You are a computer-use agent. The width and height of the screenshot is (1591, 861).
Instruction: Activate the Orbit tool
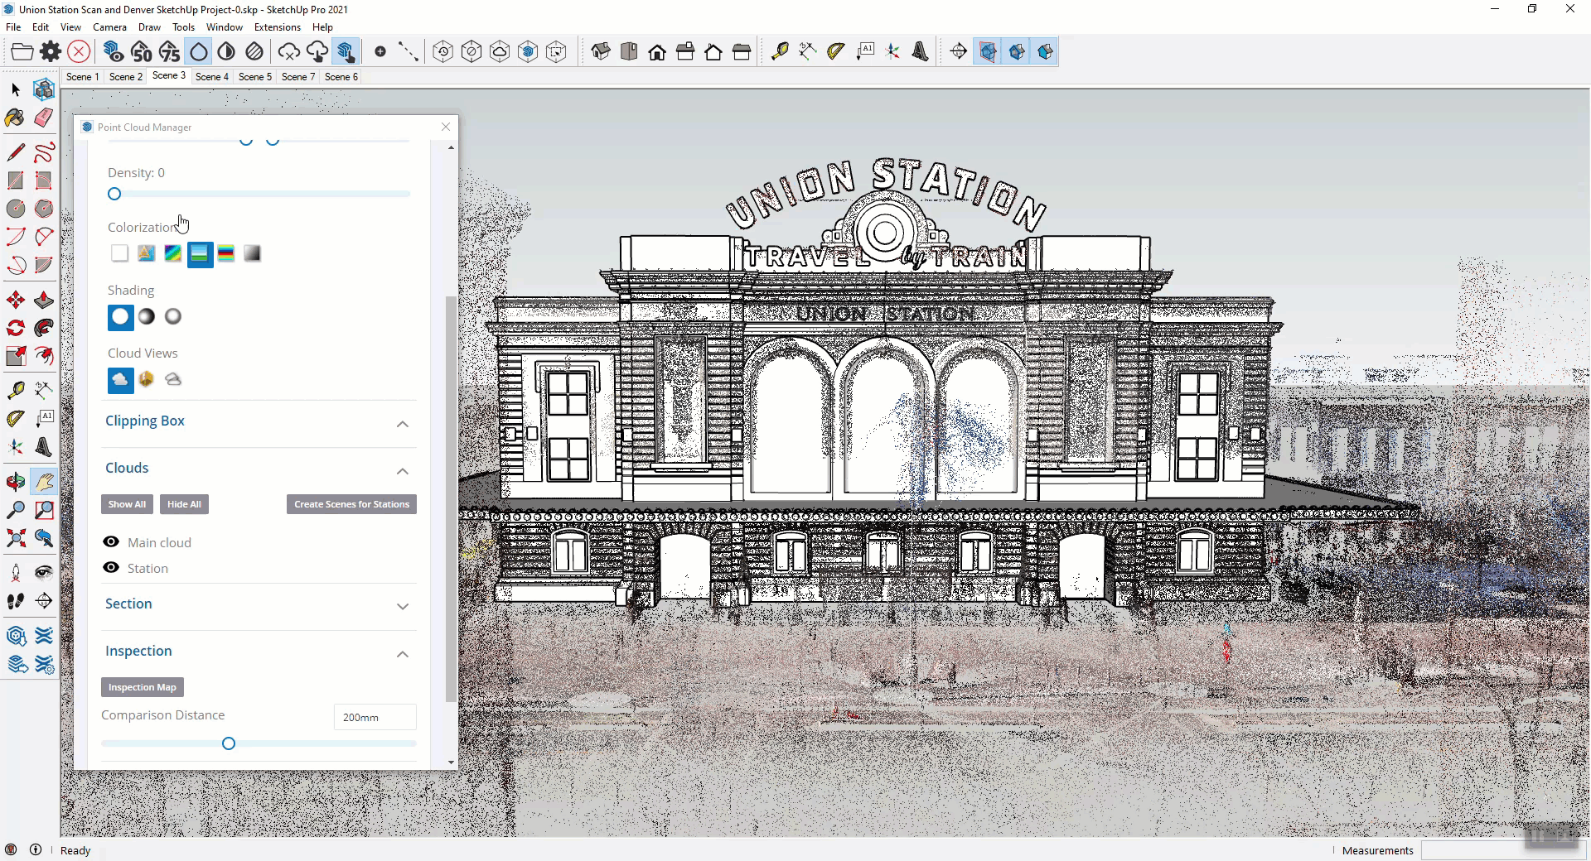[x=15, y=482]
